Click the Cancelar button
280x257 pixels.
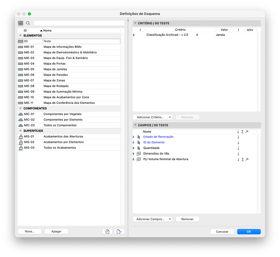222,232
